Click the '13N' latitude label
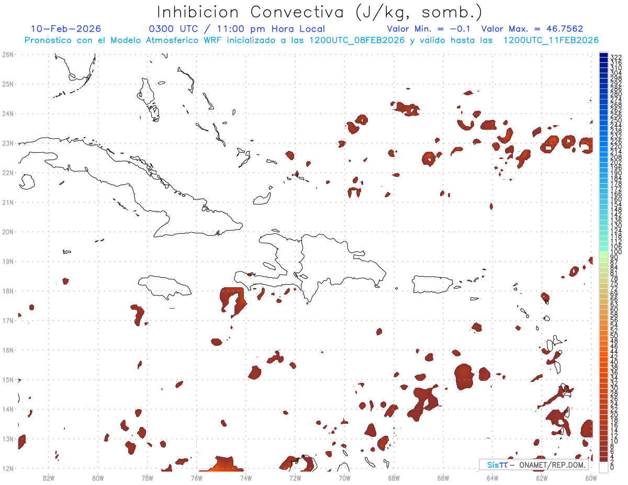This screenshot has height=485, width=628. click(7, 438)
